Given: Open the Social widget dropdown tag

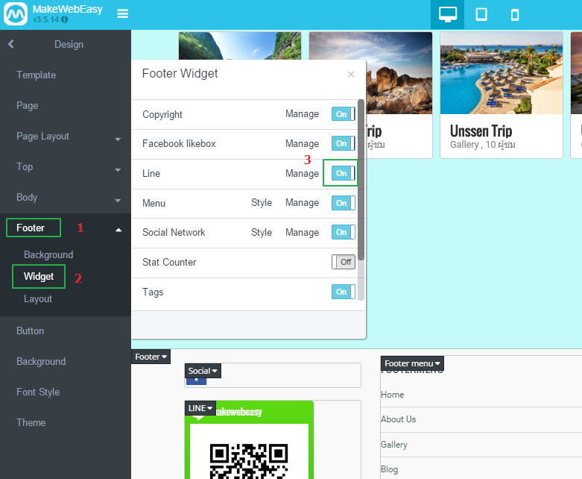Looking at the screenshot, I should click(x=203, y=371).
